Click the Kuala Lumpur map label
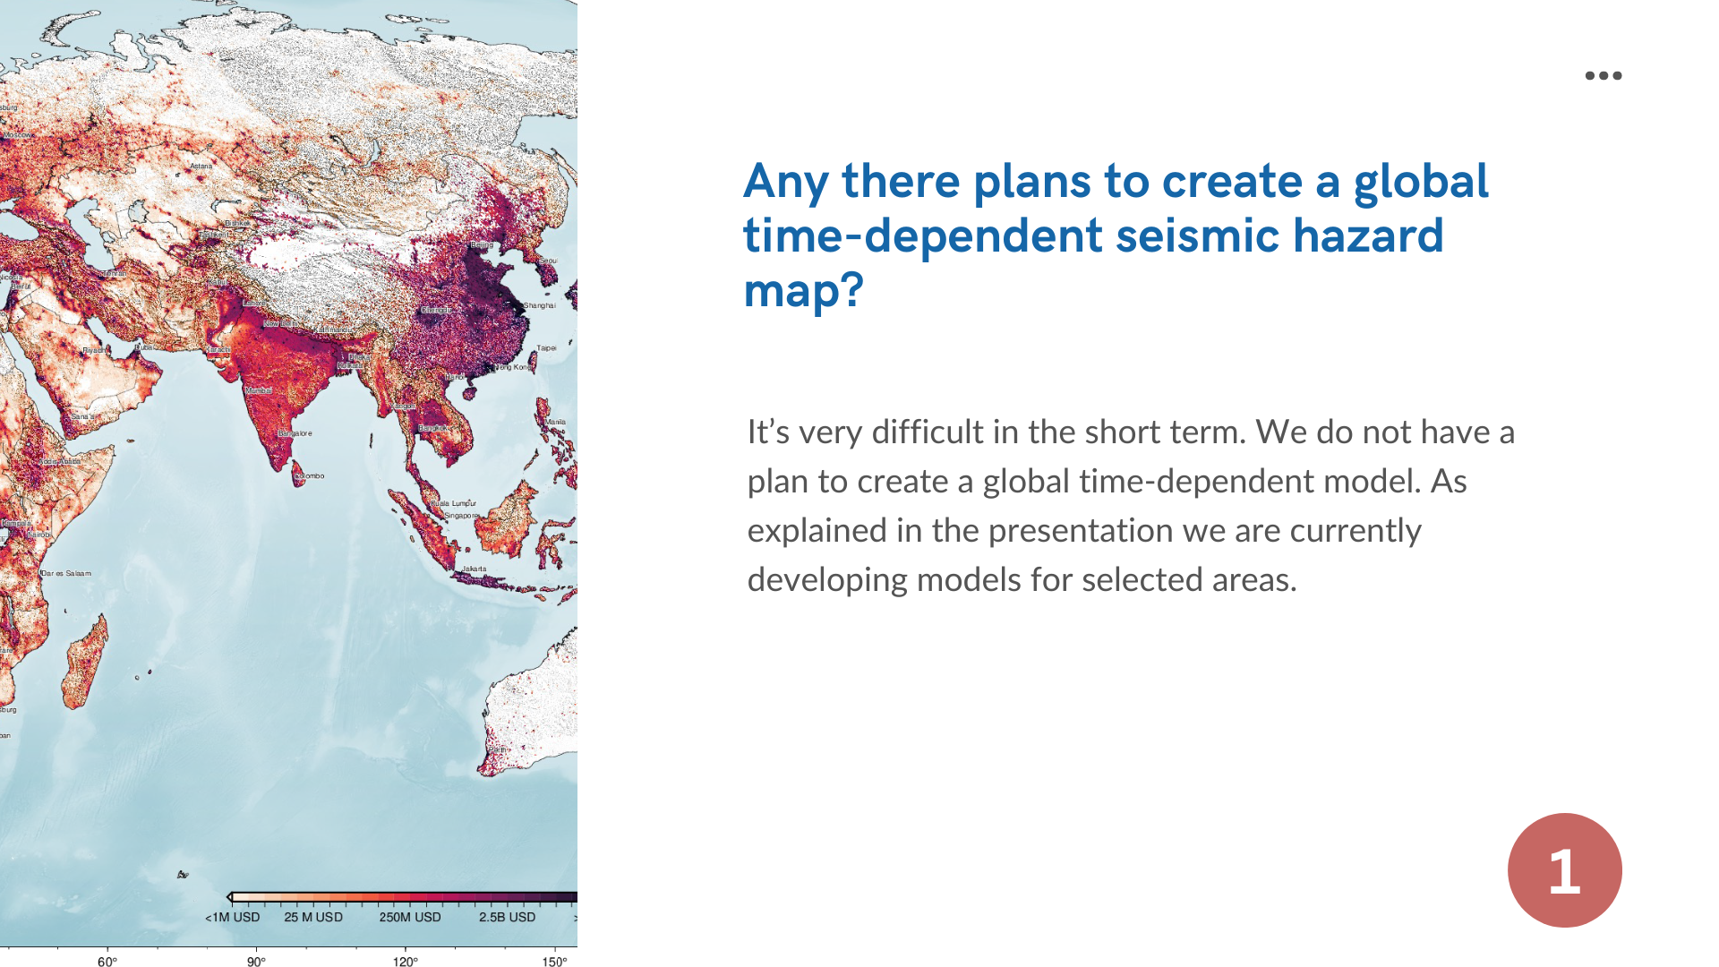The image size is (1719, 967). pyautogui.click(x=455, y=503)
